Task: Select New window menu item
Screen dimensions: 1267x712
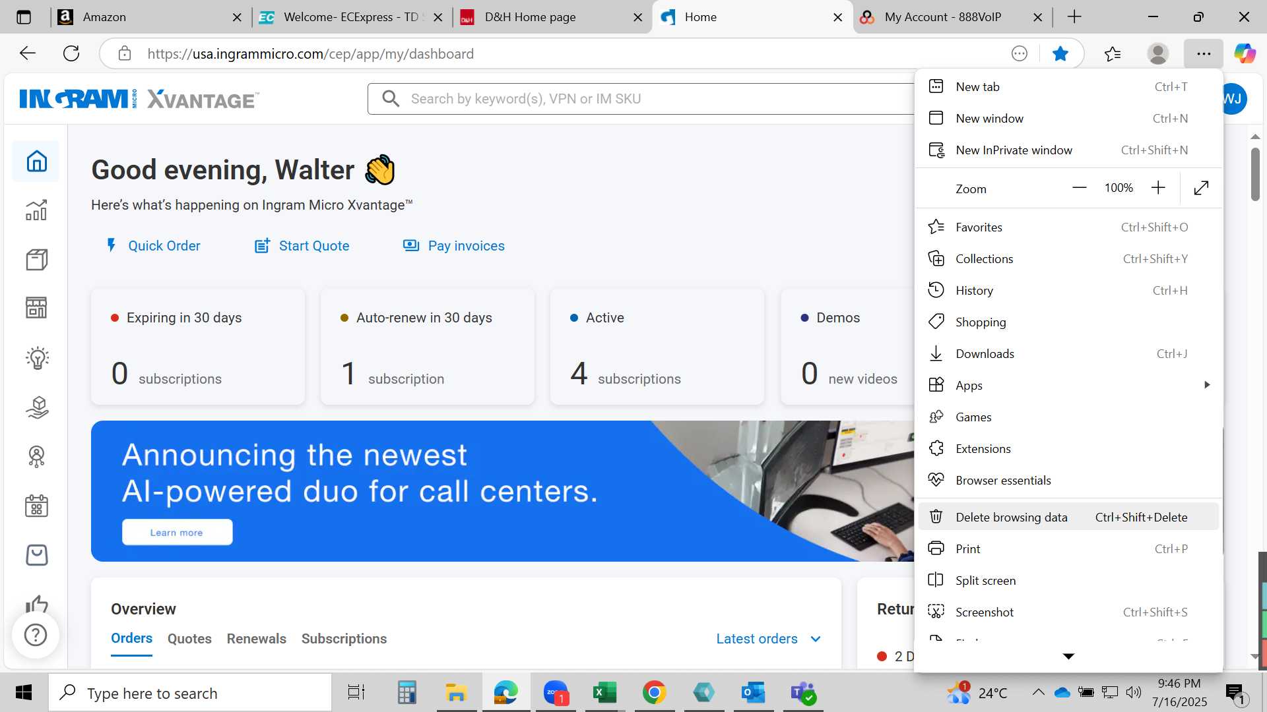Action: (1068, 119)
